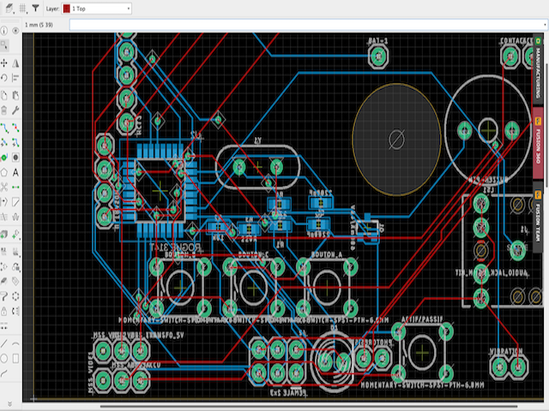549x411 pixels.
Task: Click the selection filter funnel icon
Action: 35,7
